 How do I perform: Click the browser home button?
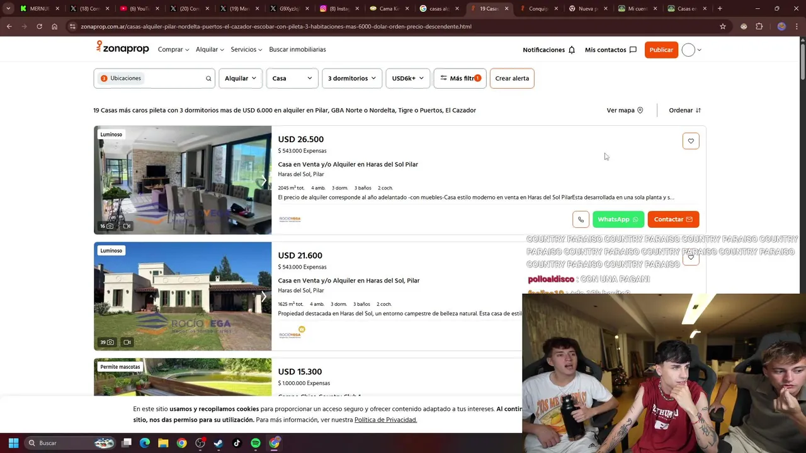54,26
